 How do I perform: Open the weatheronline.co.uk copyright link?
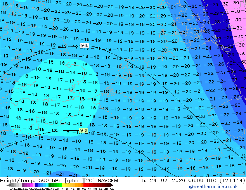coord(213,187)
